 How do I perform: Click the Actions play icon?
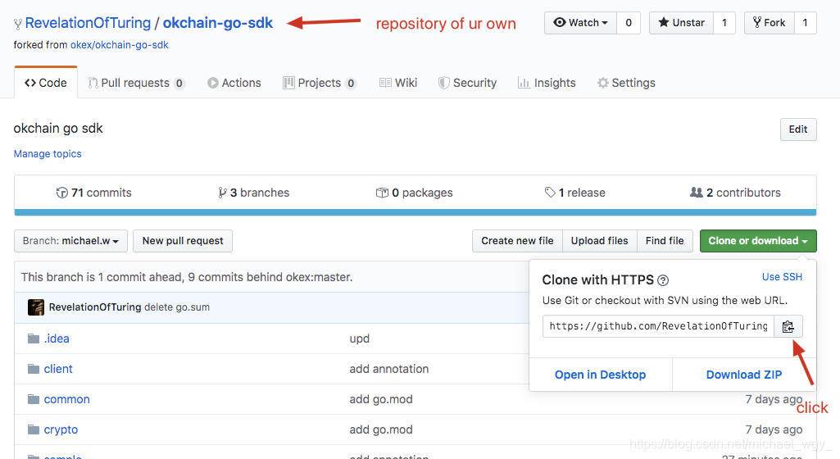tap(213, 83)
